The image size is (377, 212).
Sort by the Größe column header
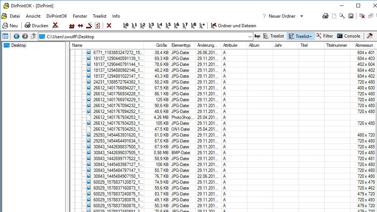point(161,45)
